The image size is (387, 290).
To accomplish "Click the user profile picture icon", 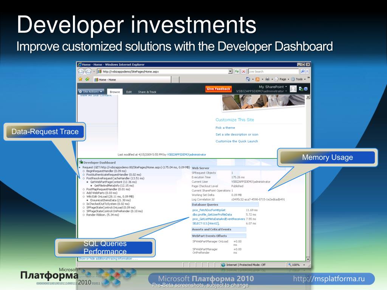I will [x=293, y=89].
